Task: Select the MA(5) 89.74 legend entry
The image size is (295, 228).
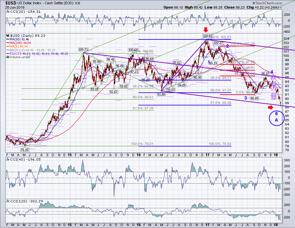Action: click(17, 47)
